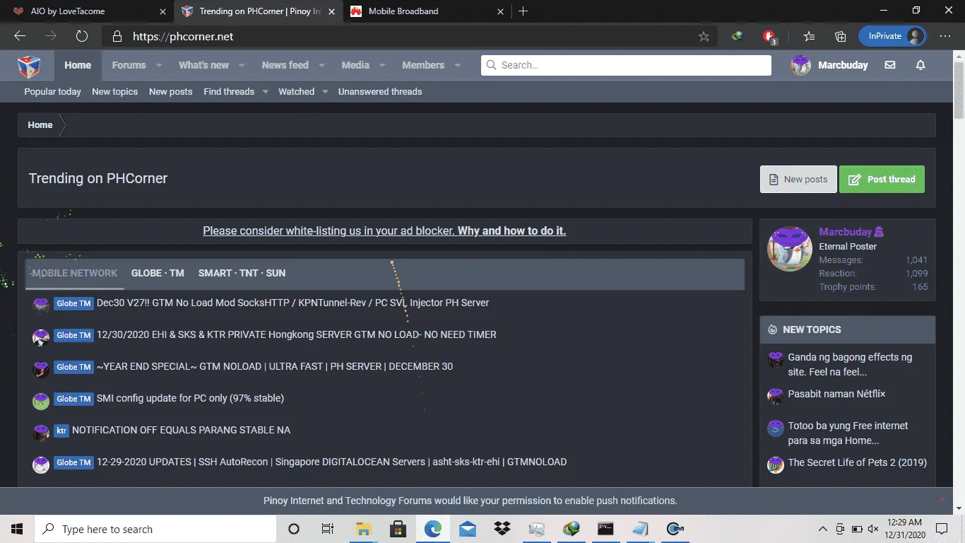Click the InPrivate profile button
Viewport: 965px width, 543px height.
tap(892, 36)
